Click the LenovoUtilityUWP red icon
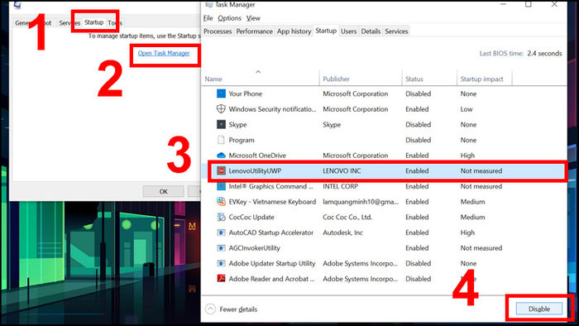Viewport: 579px width, 326px height. (x=221, y=170)
